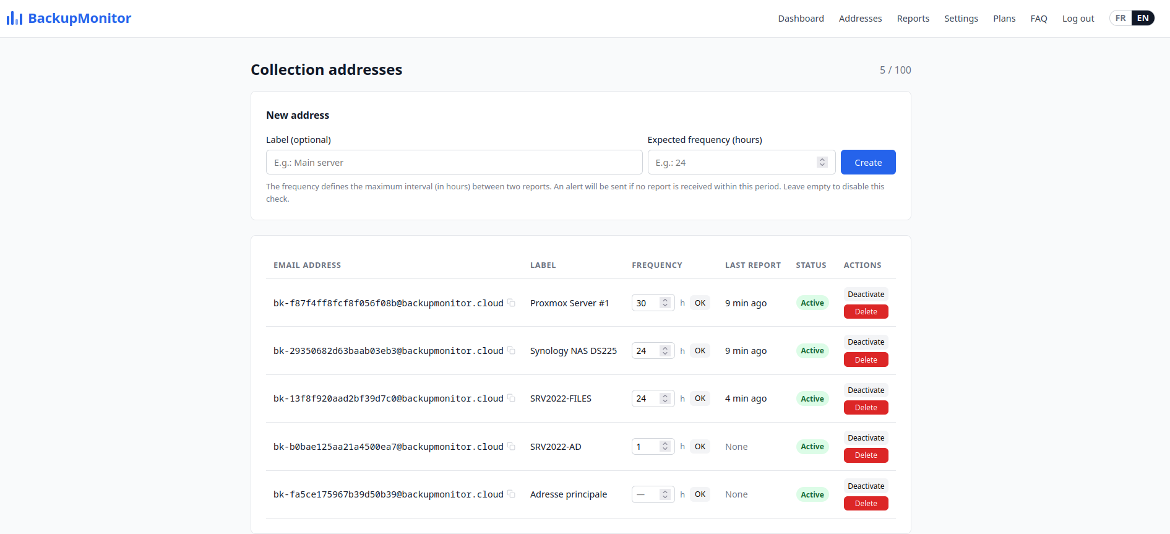This screenshot has width=1170, height=534.
Task: Copy the Proxmox Server #1 email address
Action: tap(511, 303)
